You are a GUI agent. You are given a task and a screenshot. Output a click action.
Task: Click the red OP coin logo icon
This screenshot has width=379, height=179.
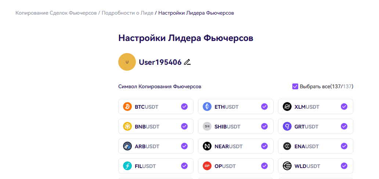[x=207, y=166]
